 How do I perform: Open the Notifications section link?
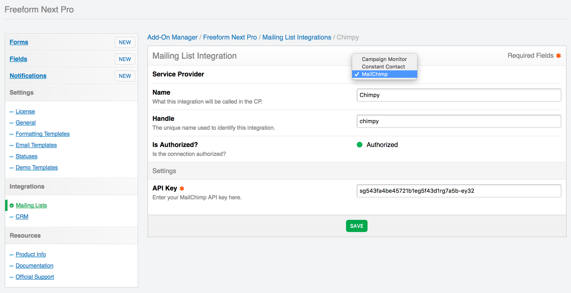(x=28, y=76)
